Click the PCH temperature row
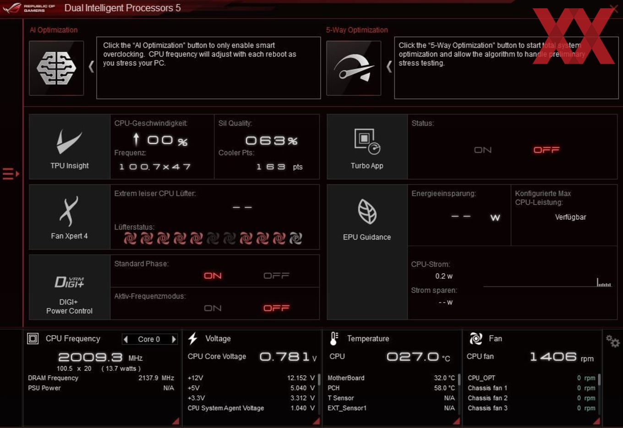 pyautogui.click(x=391, y=388)
